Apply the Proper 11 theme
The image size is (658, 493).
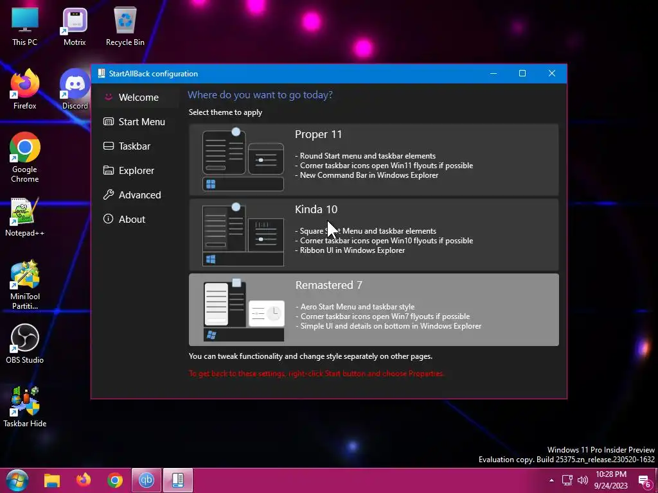tap(373, 159)
